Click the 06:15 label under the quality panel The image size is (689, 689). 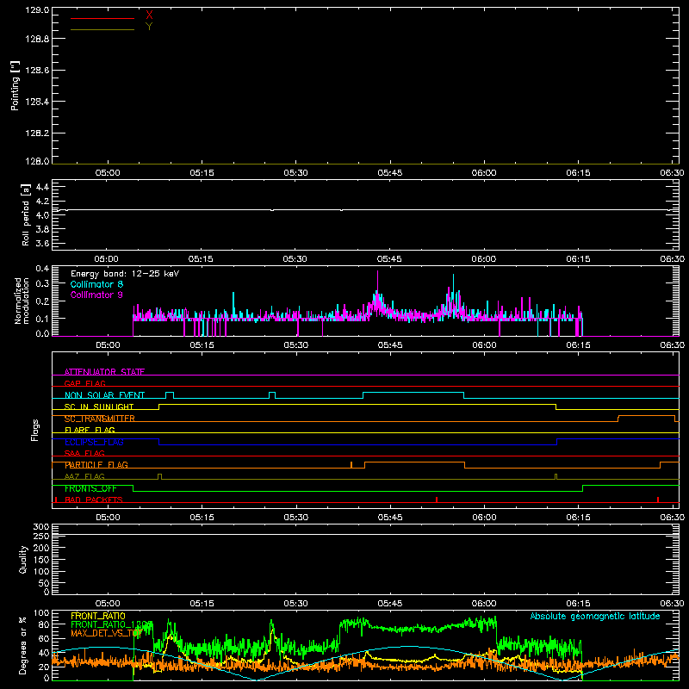click(x=578, y=604)
